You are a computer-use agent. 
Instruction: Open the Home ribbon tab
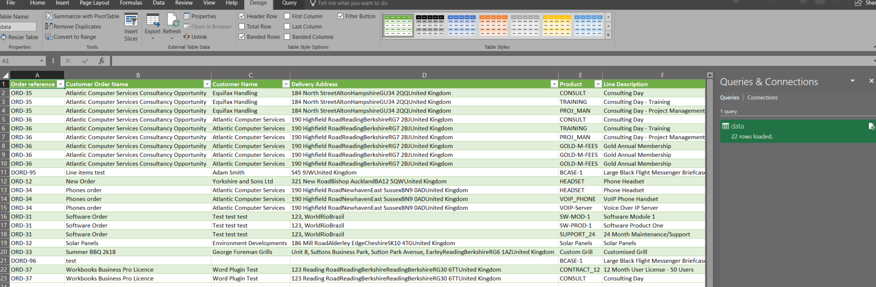(x=37, y=3)
